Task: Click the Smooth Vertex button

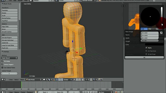Action: tap(9, 32)
